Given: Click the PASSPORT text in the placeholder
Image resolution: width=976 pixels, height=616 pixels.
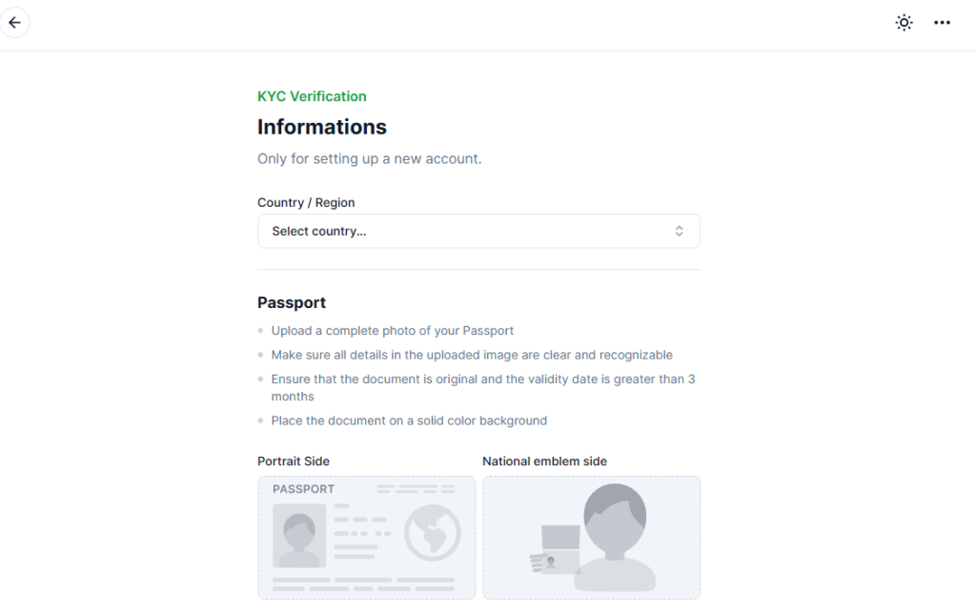Looking at the screenshot, I should point(303,489).
